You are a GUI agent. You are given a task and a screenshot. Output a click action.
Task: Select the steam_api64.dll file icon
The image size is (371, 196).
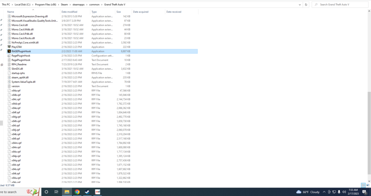[x=9, y=78]
